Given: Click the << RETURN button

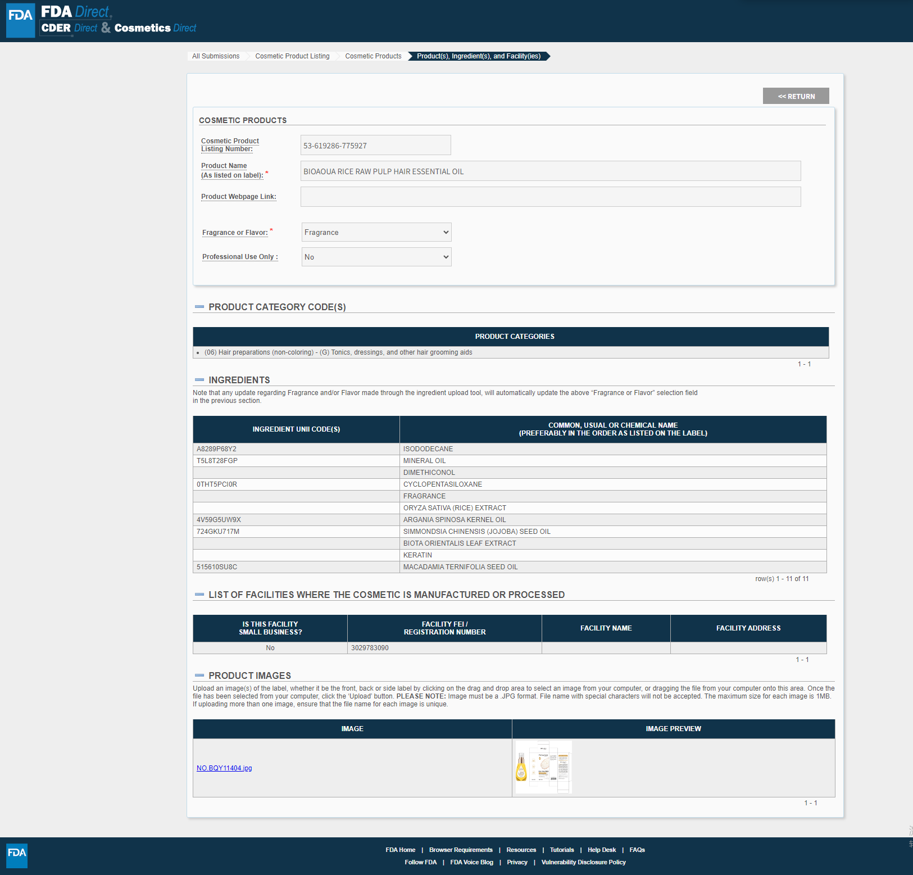Looking at the screenshot, I should coord(796,96).
